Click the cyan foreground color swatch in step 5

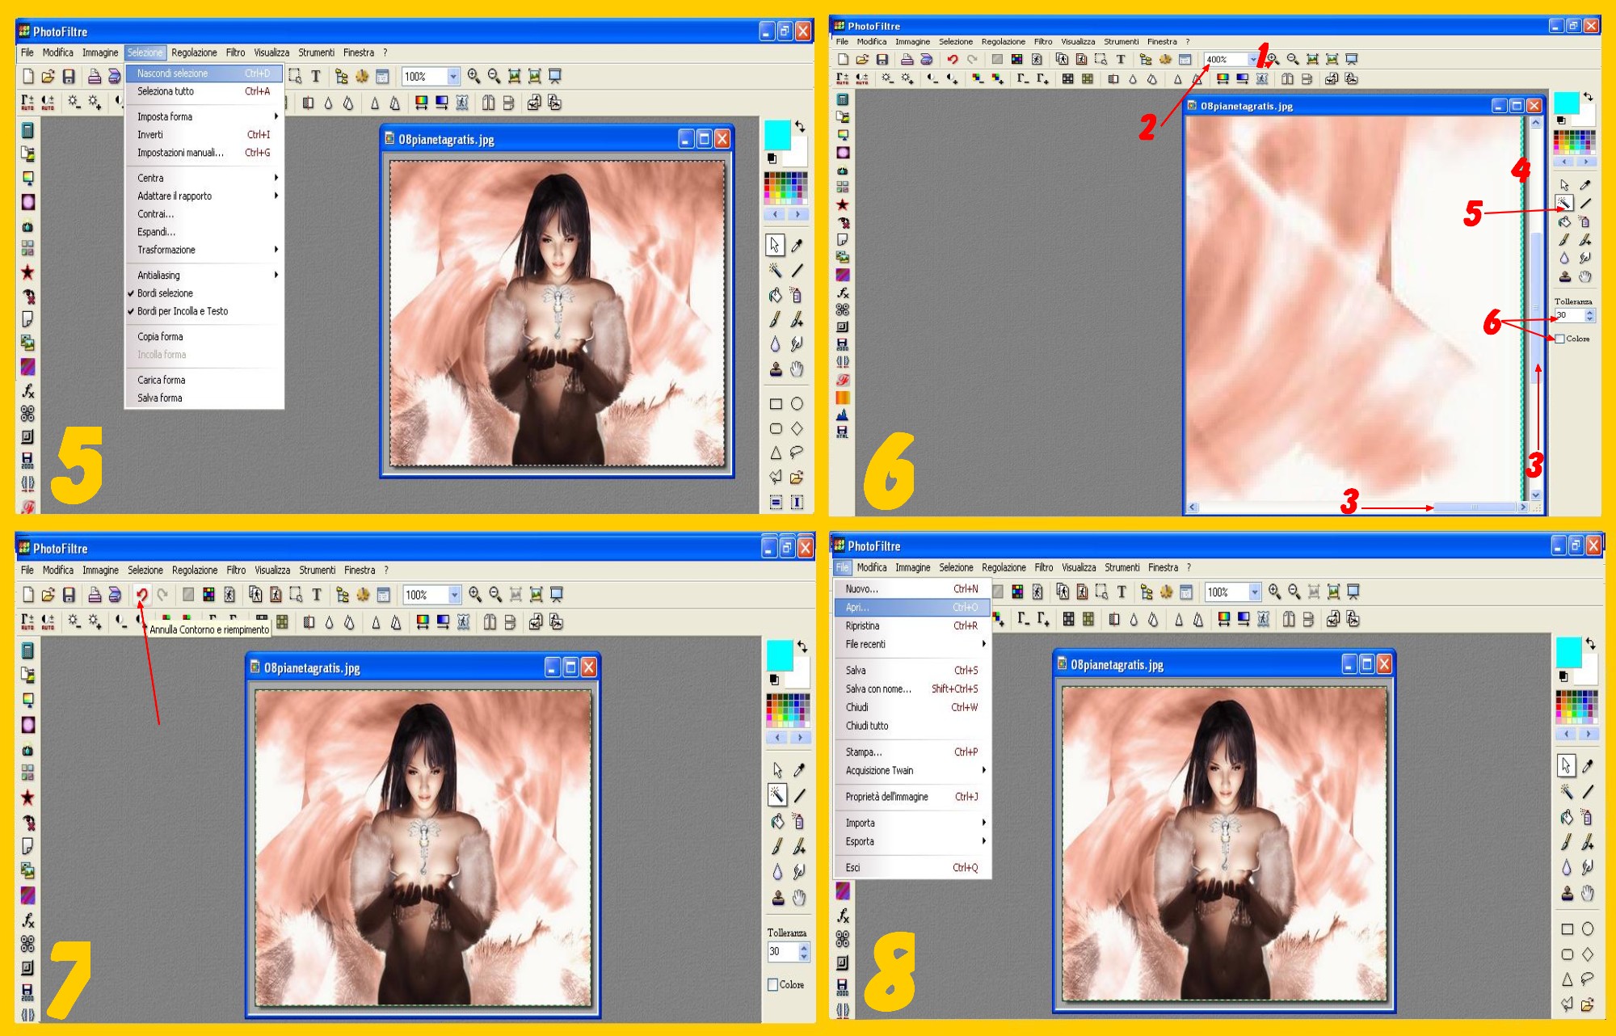pos(776,134)
